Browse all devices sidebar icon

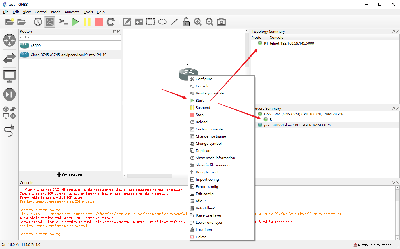[9, 113]
